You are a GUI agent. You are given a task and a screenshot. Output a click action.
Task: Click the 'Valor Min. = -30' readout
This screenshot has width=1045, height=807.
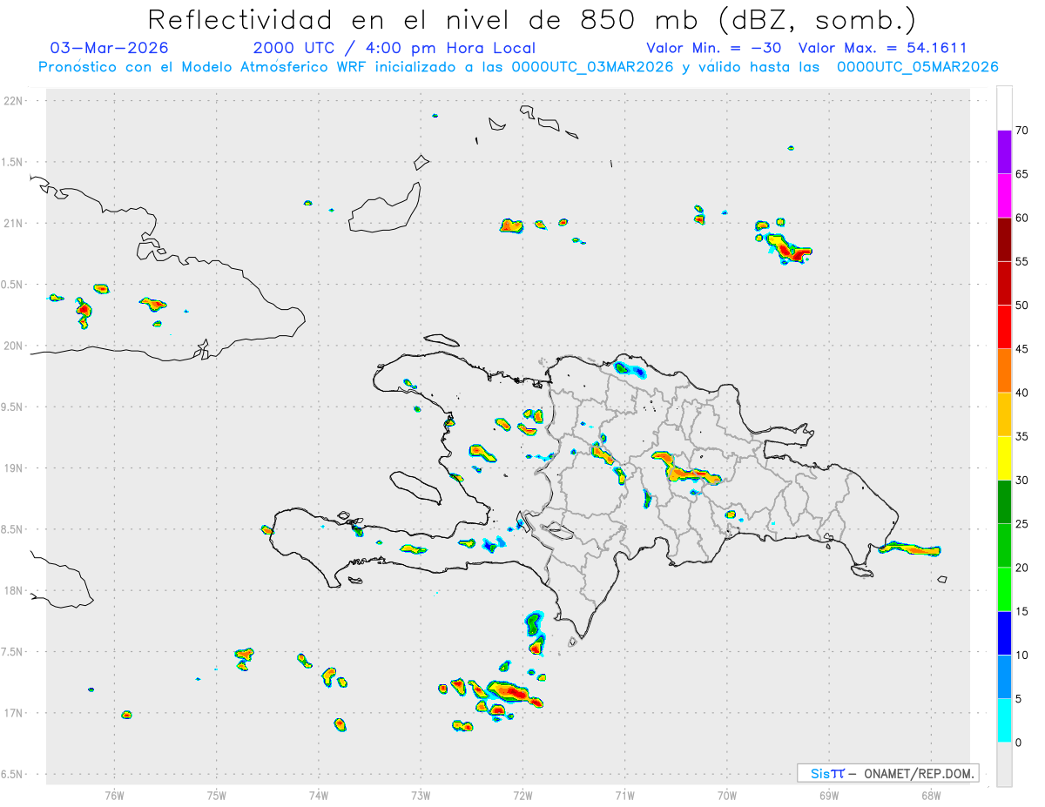click(714, 48)
